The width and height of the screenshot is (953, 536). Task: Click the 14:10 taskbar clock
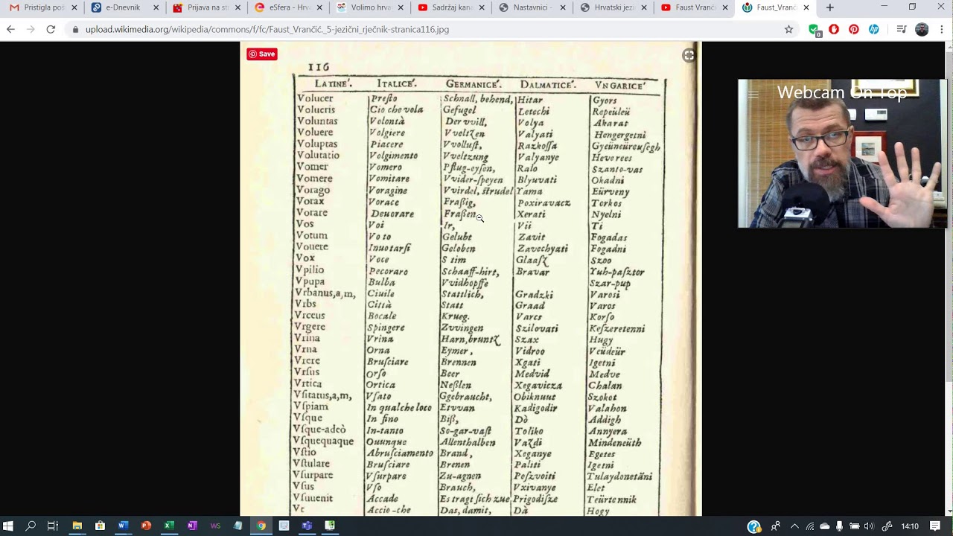point(910,526)
